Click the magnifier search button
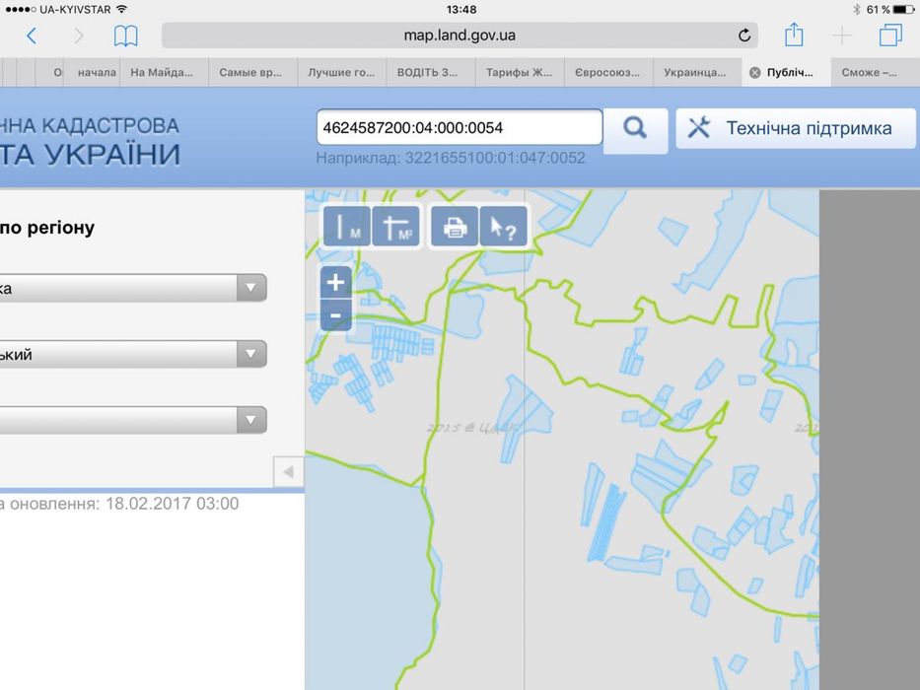Screen dimensions: 920x690 click(635, 128)
